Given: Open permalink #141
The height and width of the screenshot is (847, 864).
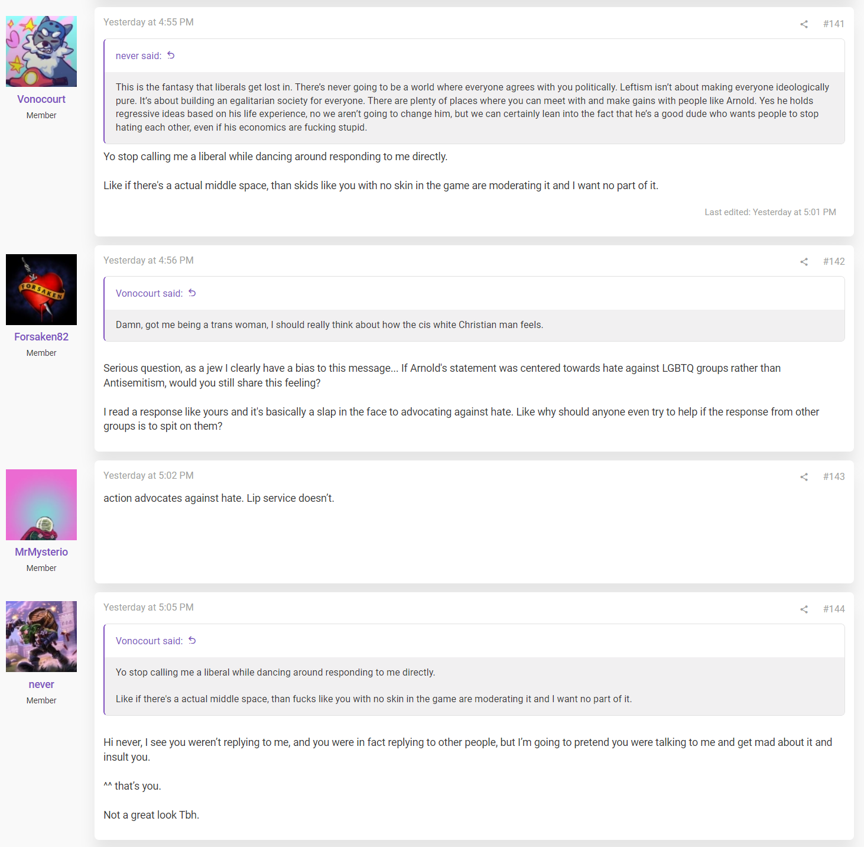Looking at the screenshot, I should [x=833, y=24].
